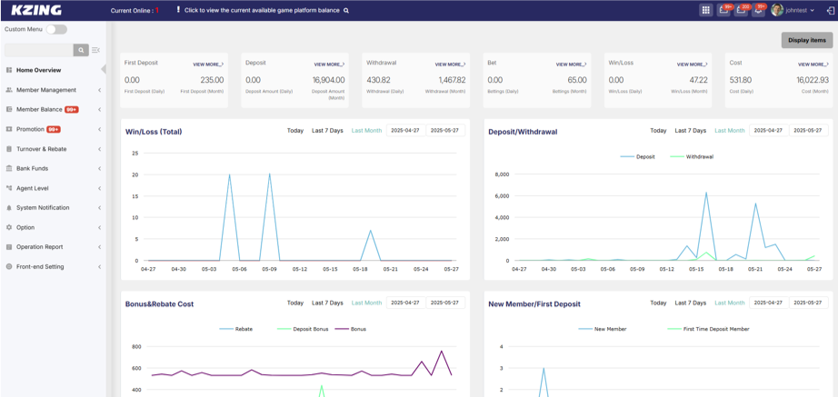Click View More on Withdrawal card
This screenshot has height=397, width=838.
tap(450, 65)
